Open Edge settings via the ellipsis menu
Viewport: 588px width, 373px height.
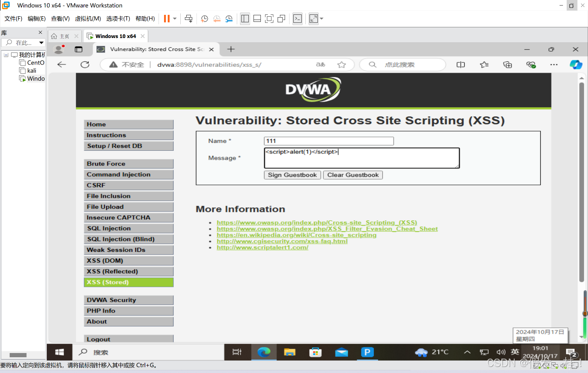[x=554, y=64]
